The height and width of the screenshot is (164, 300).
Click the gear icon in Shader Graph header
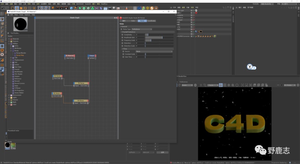pos(115,18)
